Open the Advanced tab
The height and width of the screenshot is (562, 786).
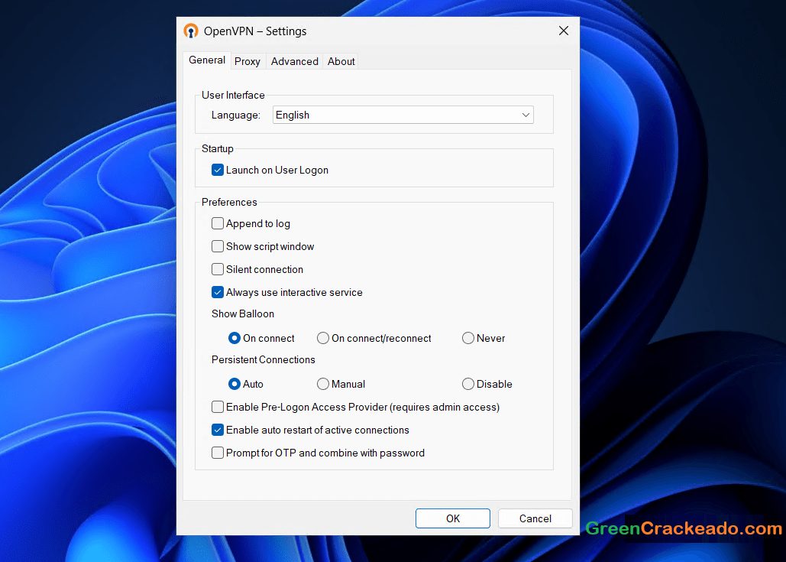pos(294,61)
